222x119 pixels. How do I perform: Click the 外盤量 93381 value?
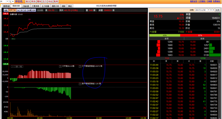pyautogui.click(x=217, y=32)
